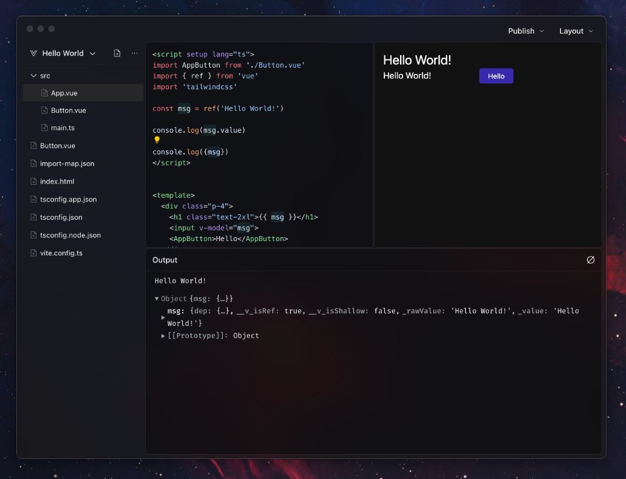
Task: Click the const msg declaration line in editor
Action: point(218,108)
